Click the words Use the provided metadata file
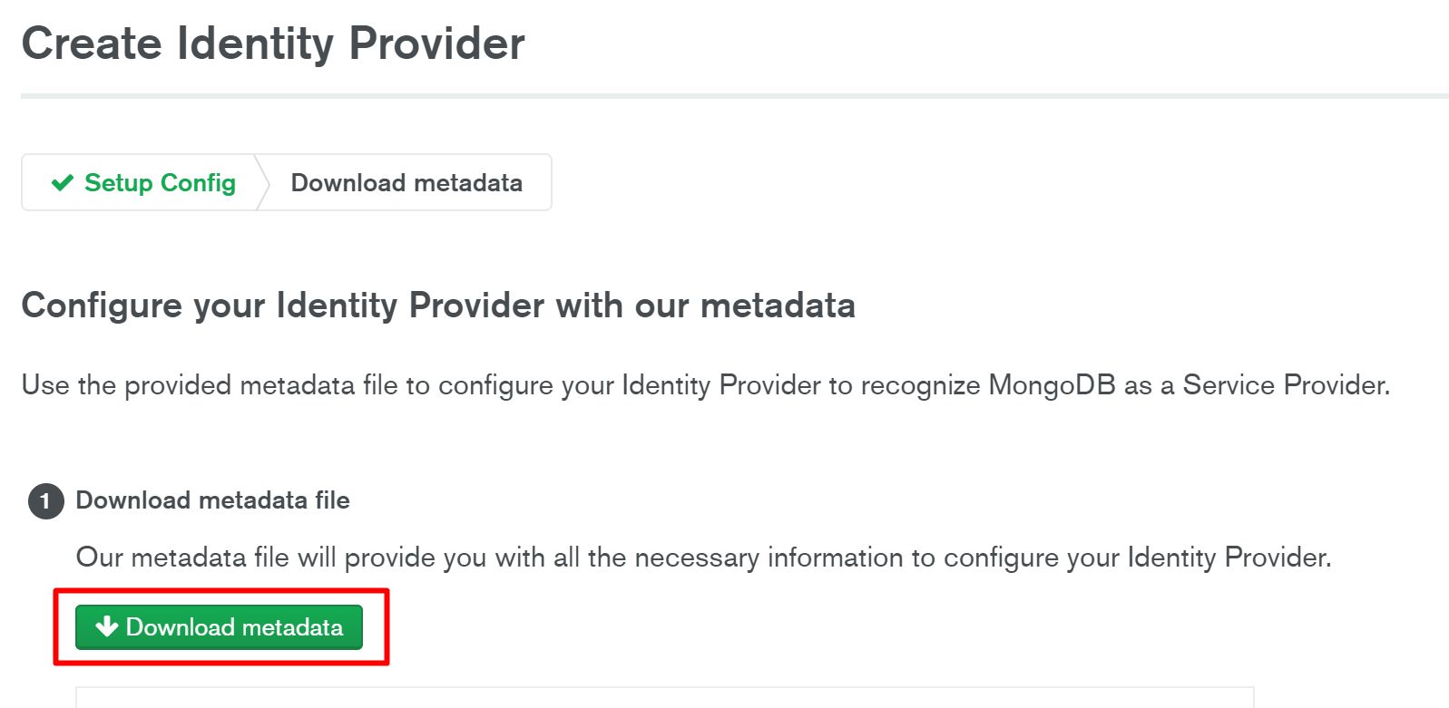The width and height of the screenshot is (1449, 708). coord(209,385)
